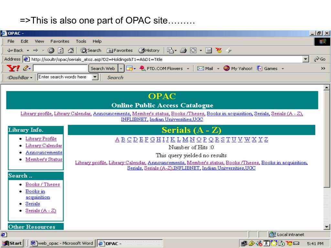Click the system tray clock 5:41 PM
The image size is (331, 248).
click(315, 243)
